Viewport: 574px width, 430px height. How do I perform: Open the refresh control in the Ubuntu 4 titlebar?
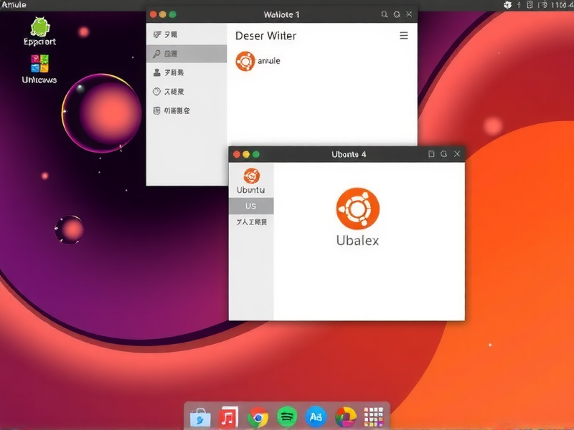click(443, 153)
